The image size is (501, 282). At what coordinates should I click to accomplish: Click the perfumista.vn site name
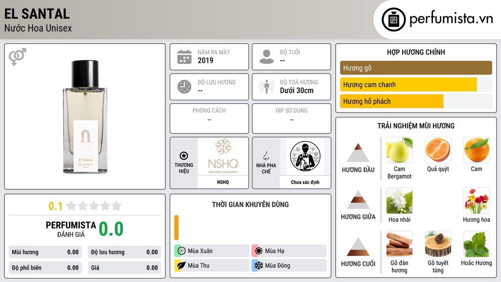(x=451, y=19)
